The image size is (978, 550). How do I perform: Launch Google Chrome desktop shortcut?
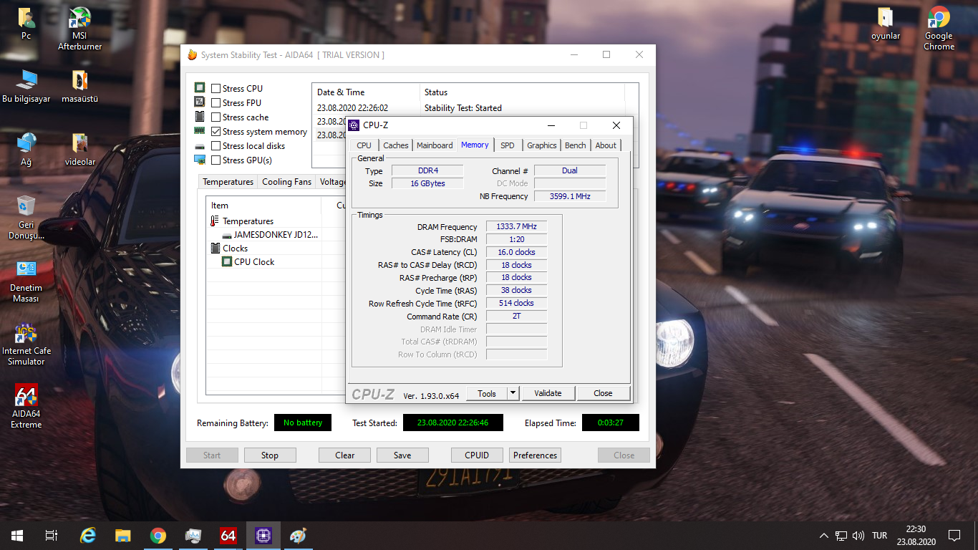click(939, 29)
